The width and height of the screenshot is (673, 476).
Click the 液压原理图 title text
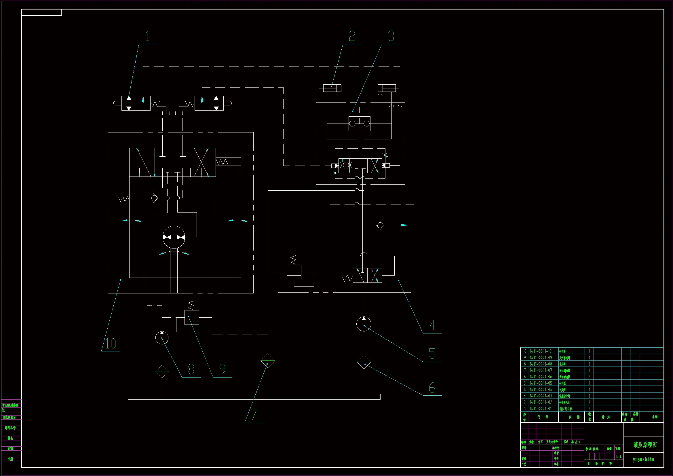(645, 445)
